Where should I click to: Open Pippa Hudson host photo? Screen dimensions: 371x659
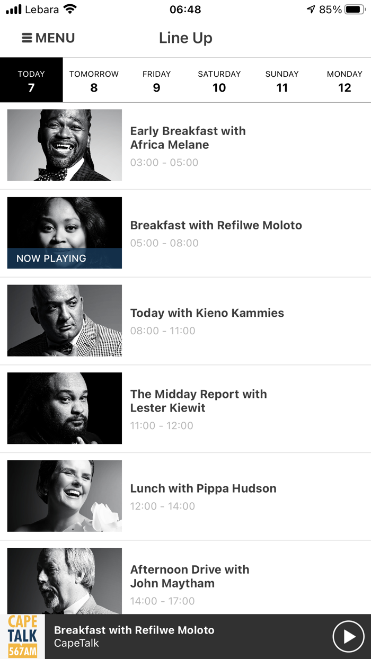click(65, 496)
